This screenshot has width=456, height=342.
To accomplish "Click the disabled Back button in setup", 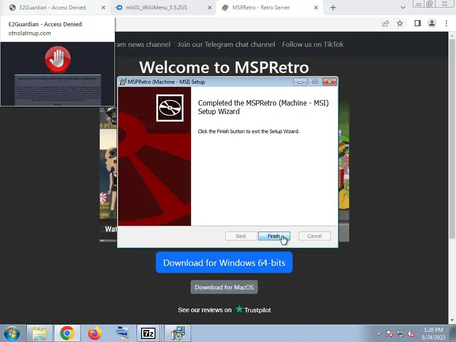I will click(241, 236).
